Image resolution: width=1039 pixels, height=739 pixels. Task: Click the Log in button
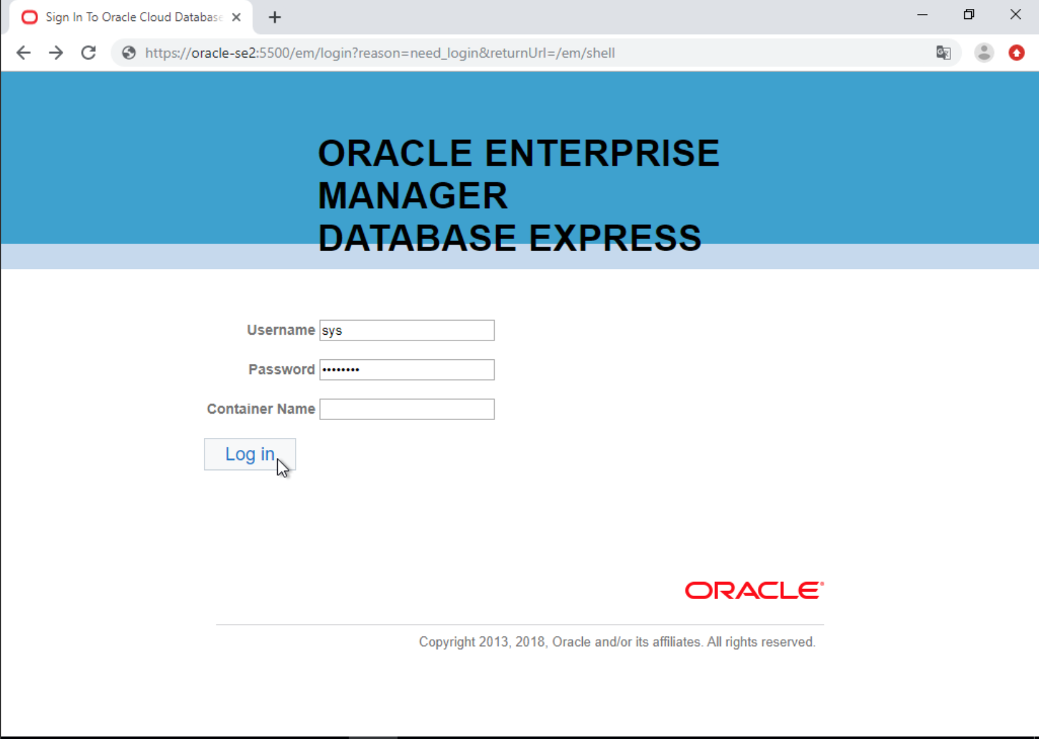250,454
